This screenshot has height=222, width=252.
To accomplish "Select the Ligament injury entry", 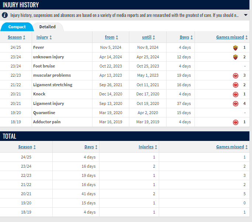I will click(x=48, y=103).
